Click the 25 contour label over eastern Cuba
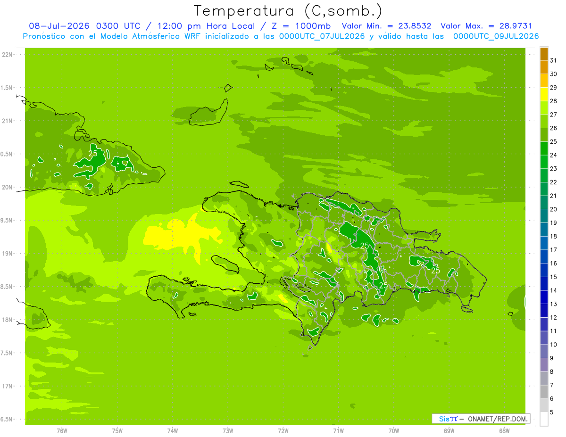566x437 pixels. click(93, 153)
